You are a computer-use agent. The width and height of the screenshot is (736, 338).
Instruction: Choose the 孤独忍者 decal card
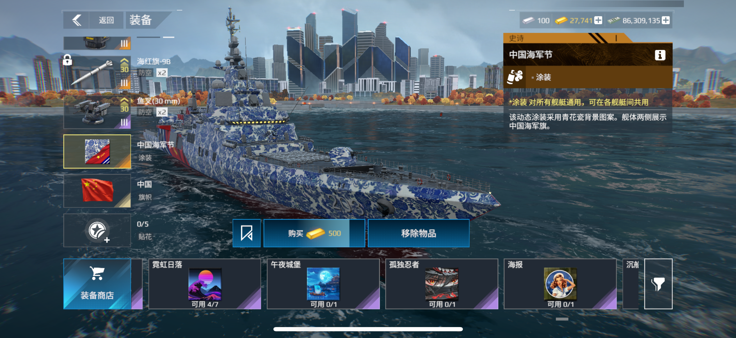click(x=442, y=284)
